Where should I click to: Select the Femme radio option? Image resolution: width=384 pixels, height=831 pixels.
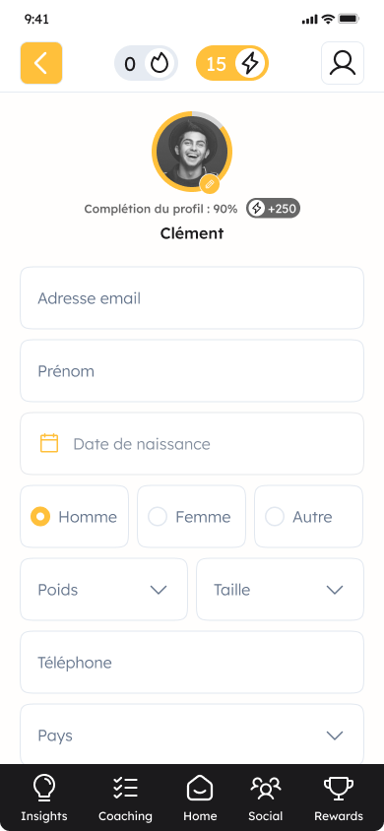pyautogui.click(x=191, y=516)
